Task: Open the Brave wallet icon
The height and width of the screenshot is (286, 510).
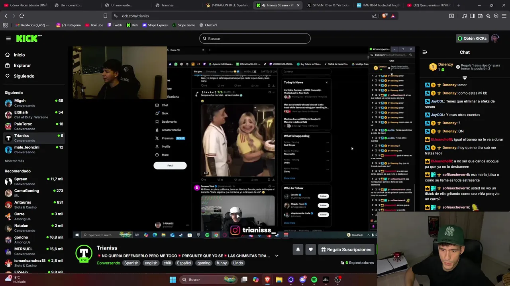Action: point(480,16)
